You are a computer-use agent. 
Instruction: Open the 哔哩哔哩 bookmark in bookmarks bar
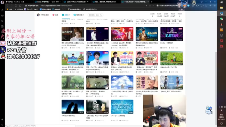pyautogui.click(x=59, y=9)
